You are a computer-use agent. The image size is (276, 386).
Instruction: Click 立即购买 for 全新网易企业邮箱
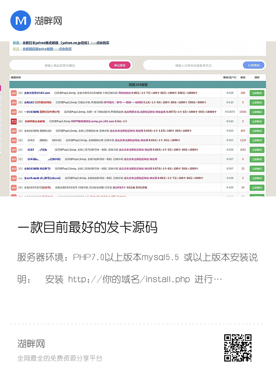[257, 121]
